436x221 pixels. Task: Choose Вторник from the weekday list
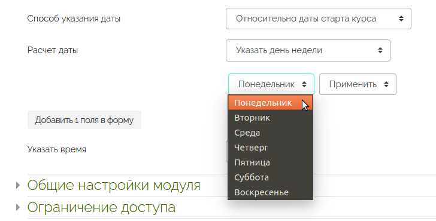(270, 118)
